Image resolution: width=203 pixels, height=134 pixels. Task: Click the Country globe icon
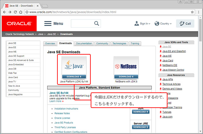157,23
